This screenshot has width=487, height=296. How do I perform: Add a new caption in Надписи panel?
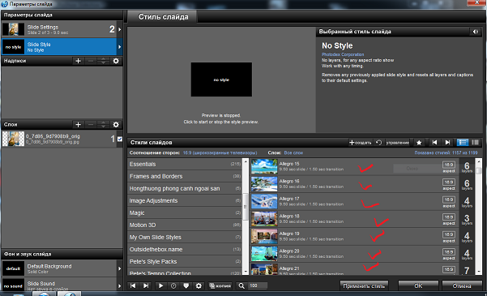point(79,61)
